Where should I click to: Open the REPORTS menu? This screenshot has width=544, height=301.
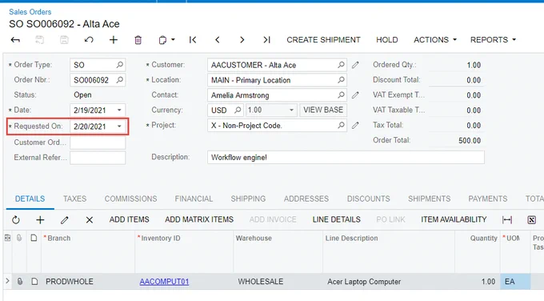click(x=493, y=40)
